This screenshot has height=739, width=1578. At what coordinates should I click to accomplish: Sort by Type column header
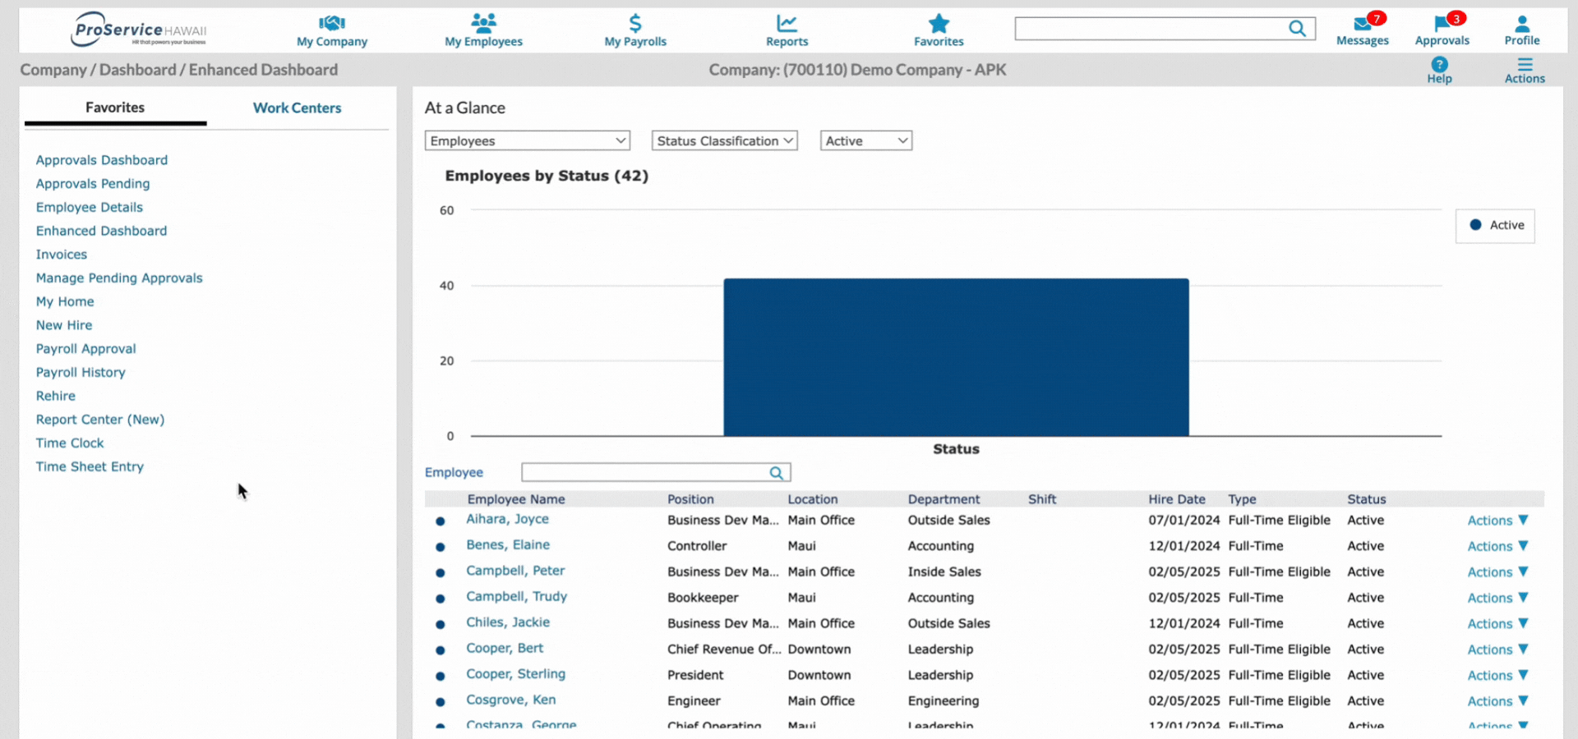(1242, 499)
